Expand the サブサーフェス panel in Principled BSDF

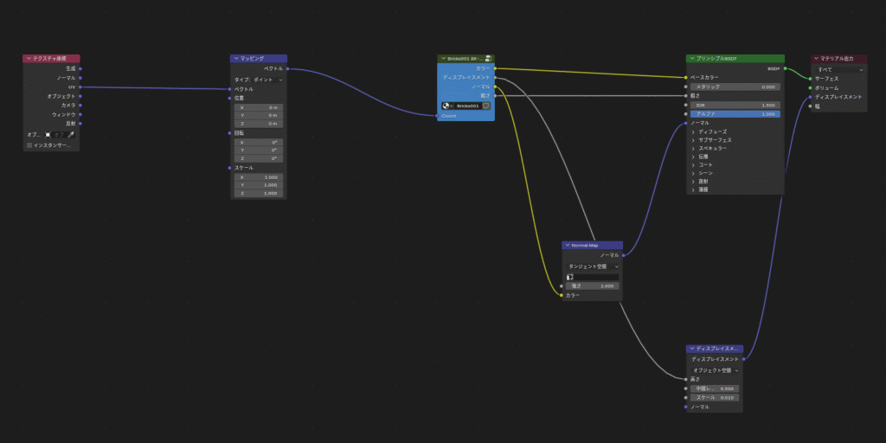click(694, 140)
